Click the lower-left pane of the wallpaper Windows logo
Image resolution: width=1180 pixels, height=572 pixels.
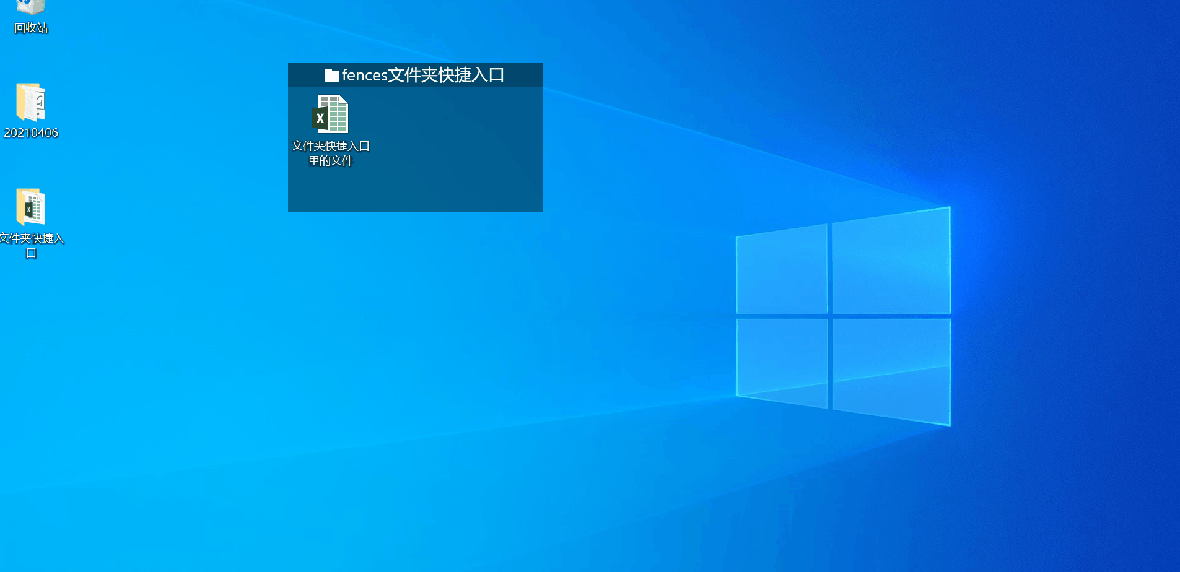click(782, 363)
